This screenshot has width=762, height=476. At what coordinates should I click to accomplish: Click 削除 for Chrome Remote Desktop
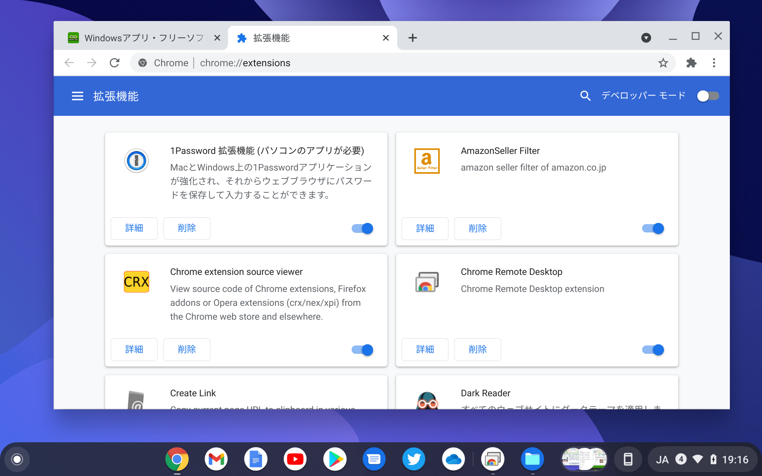click(x=477, y=350)
